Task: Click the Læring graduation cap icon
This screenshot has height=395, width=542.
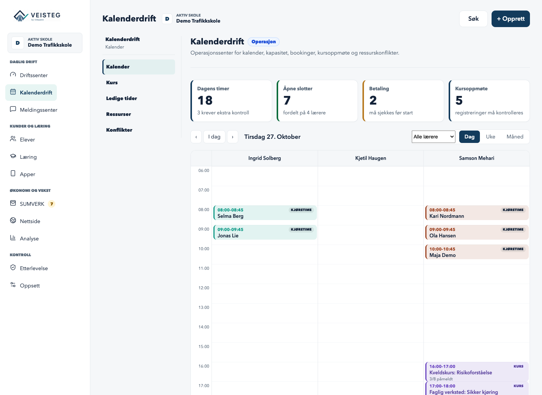Action: (13, 156)
